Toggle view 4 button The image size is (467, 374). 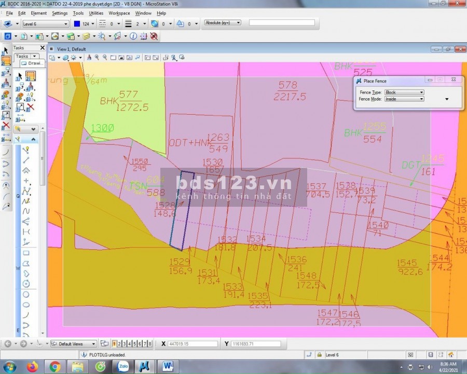tap(130, 344)
